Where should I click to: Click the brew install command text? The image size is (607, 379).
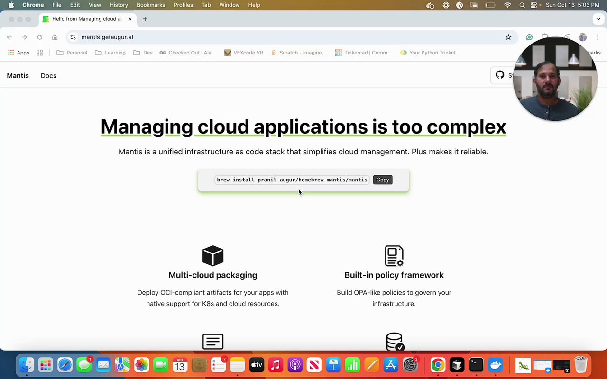292,180
